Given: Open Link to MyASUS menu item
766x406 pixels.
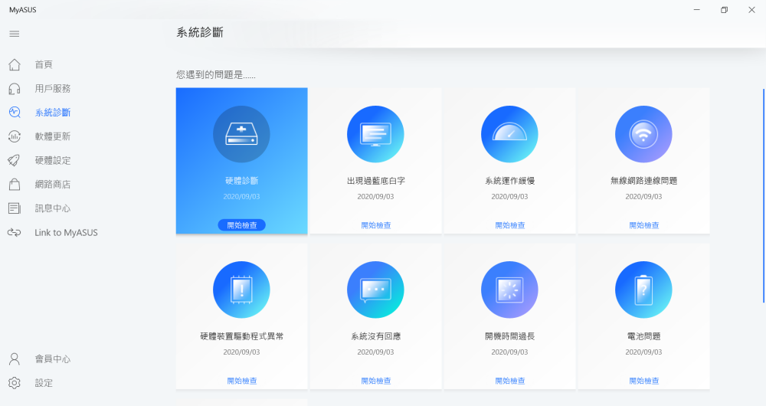Looking at the screenshot, I should point(66,233).
